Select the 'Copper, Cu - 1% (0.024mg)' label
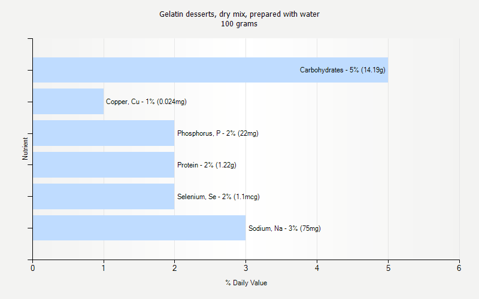Screen dimensions: 479x299 pyautogui.click(x=146, y=102)
